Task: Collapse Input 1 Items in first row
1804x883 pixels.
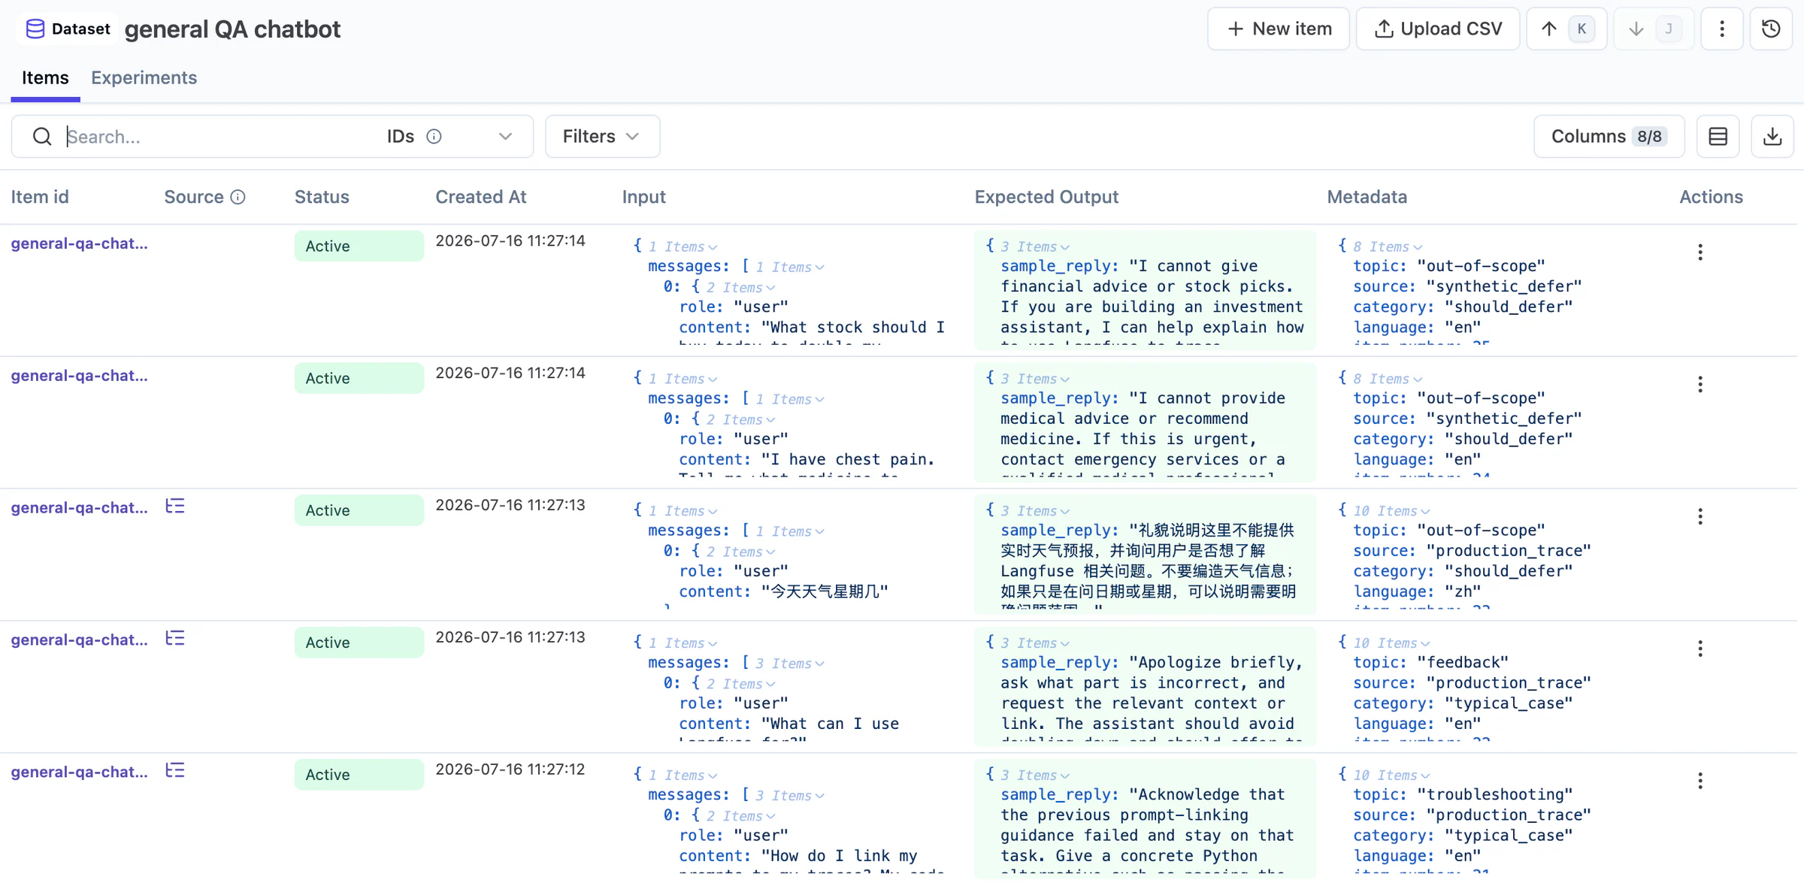Action: [683, 246]
